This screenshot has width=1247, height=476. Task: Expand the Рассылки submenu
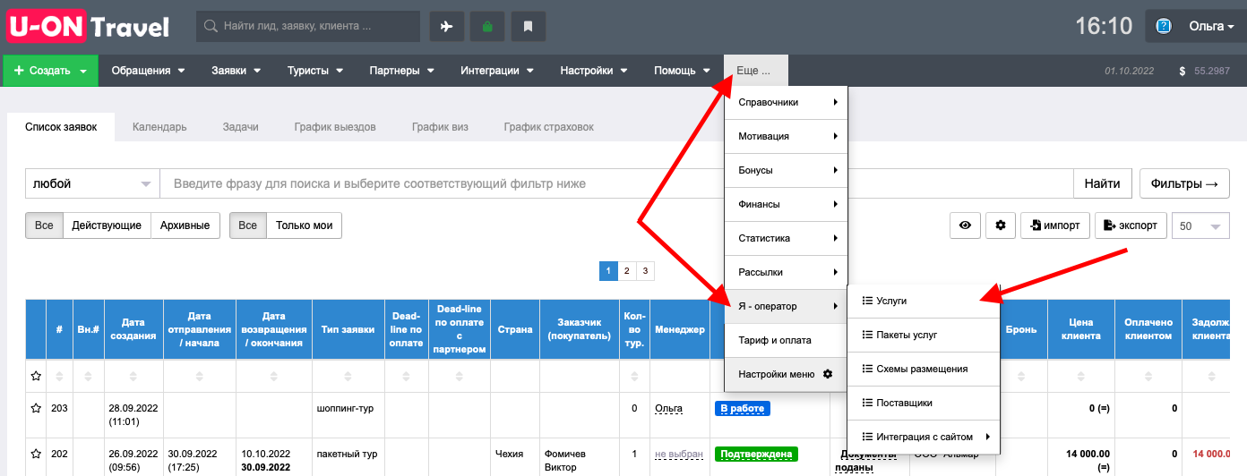pos(786,272)
